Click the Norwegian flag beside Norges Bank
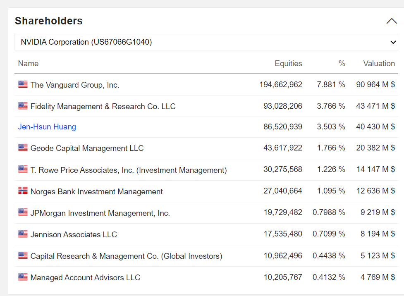This screenshot has width=404, height=296. coord(23,191)
